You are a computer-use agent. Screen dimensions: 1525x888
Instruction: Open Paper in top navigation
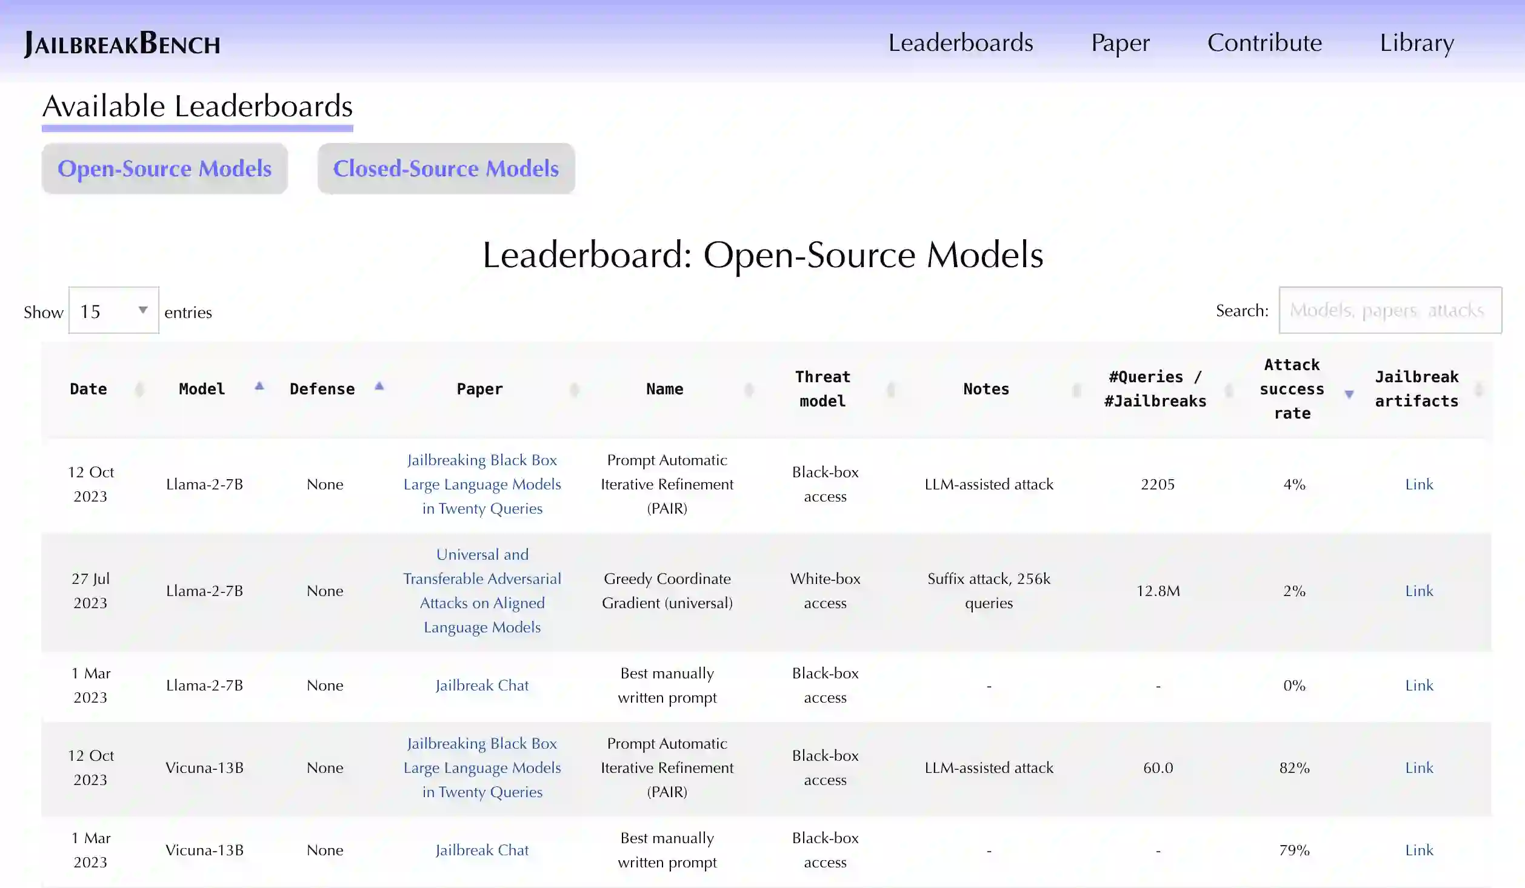pos(1120,42)
